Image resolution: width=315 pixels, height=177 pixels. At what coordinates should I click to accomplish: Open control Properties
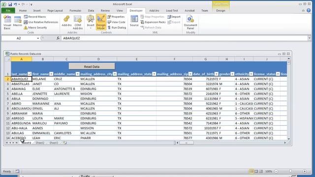[116, 17]
